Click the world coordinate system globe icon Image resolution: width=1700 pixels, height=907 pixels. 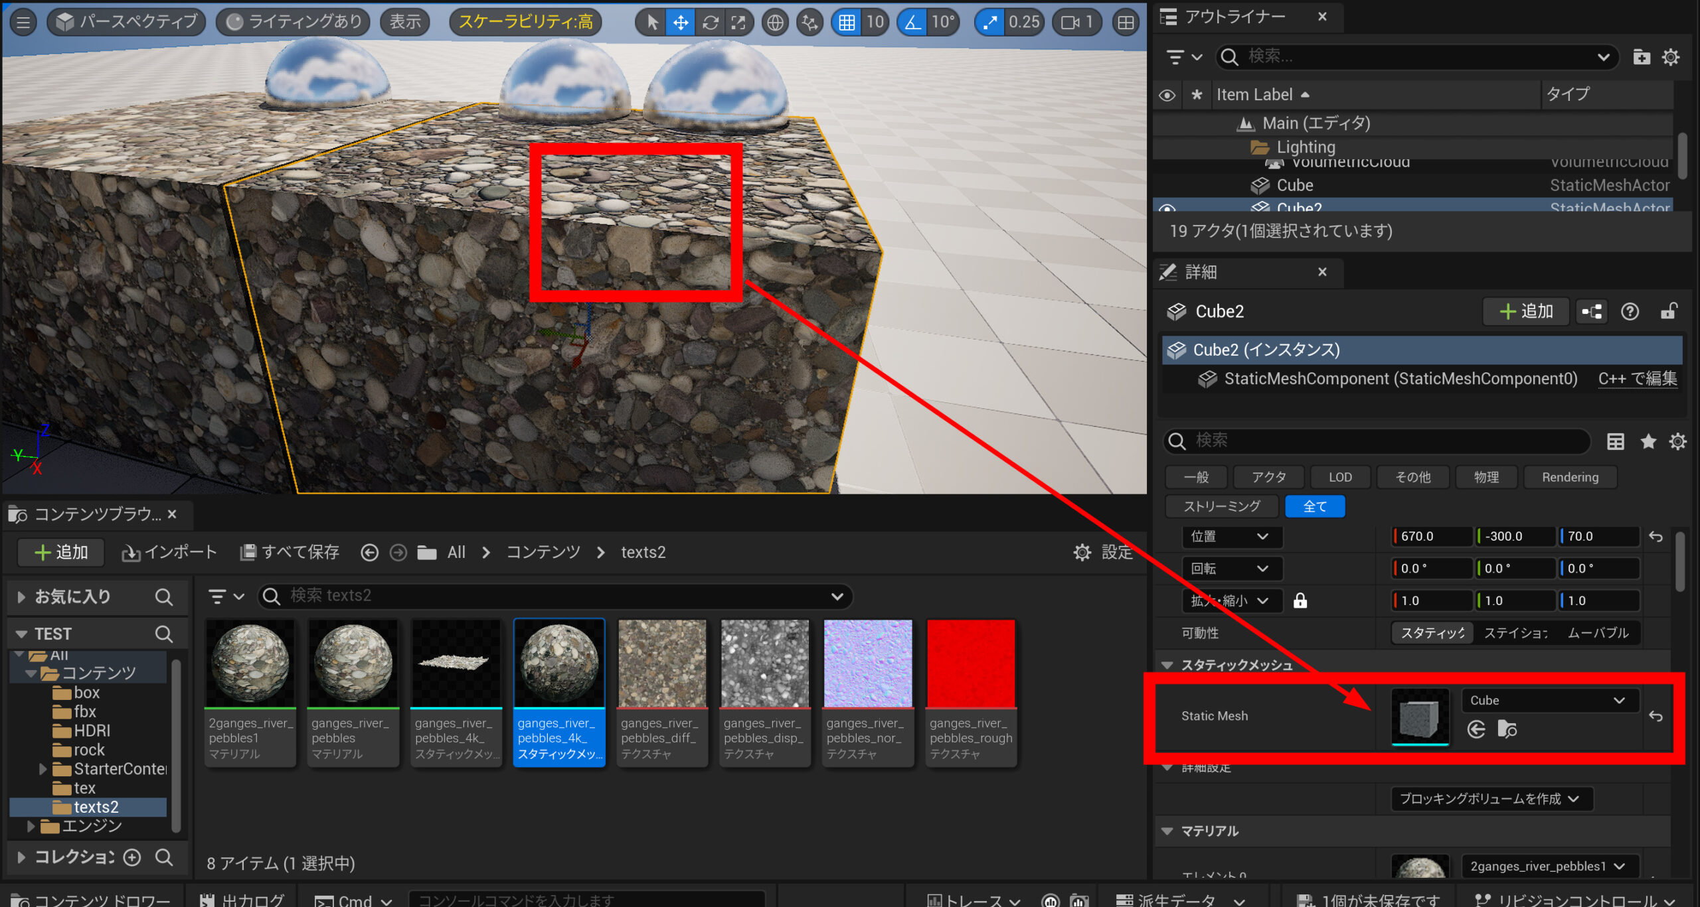pos(774,23)
